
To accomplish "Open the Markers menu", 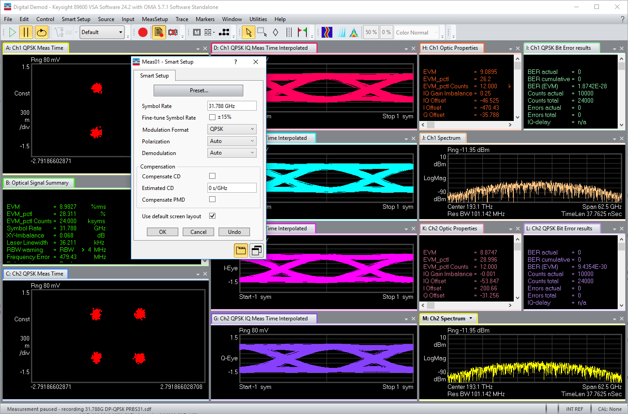I will point(205,19).
